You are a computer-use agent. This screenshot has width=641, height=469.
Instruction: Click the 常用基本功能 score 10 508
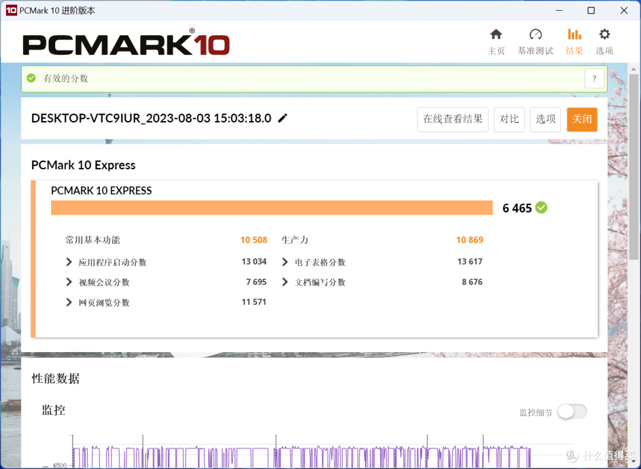[x=253, y=240]
